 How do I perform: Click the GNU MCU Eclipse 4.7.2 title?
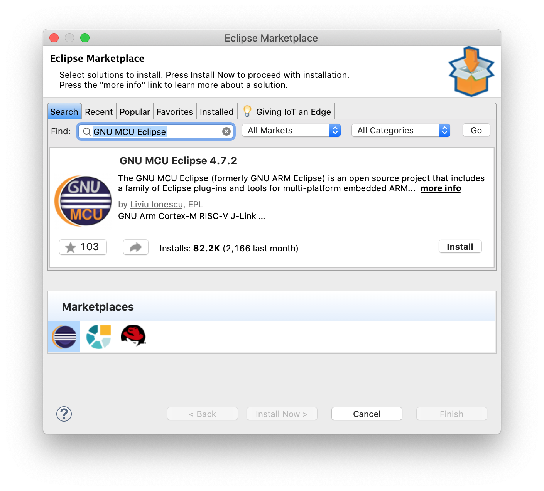coord(178,160)
